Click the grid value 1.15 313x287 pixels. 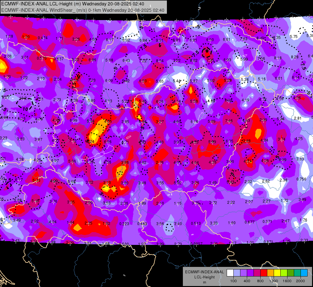click(x=178, y=203)
